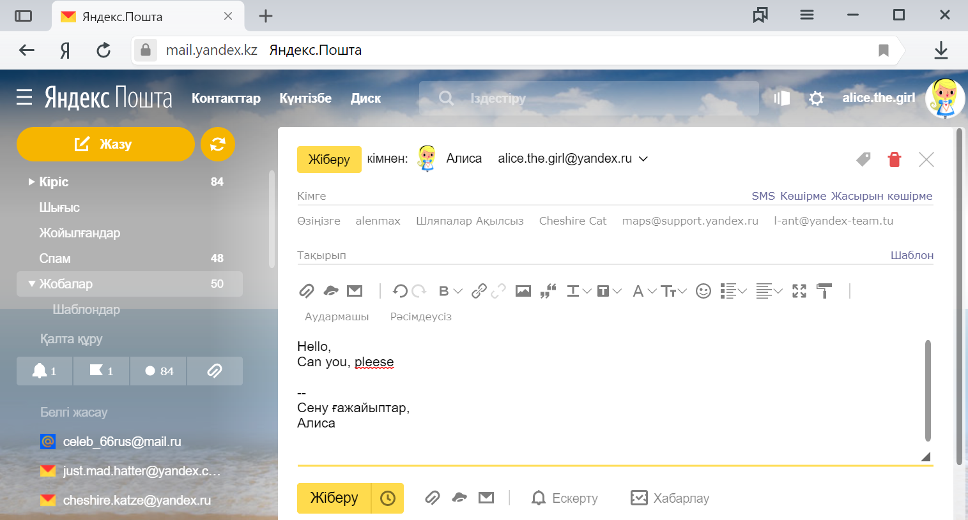
Task: Insert a hyperlink
Action: coord(479,291)
